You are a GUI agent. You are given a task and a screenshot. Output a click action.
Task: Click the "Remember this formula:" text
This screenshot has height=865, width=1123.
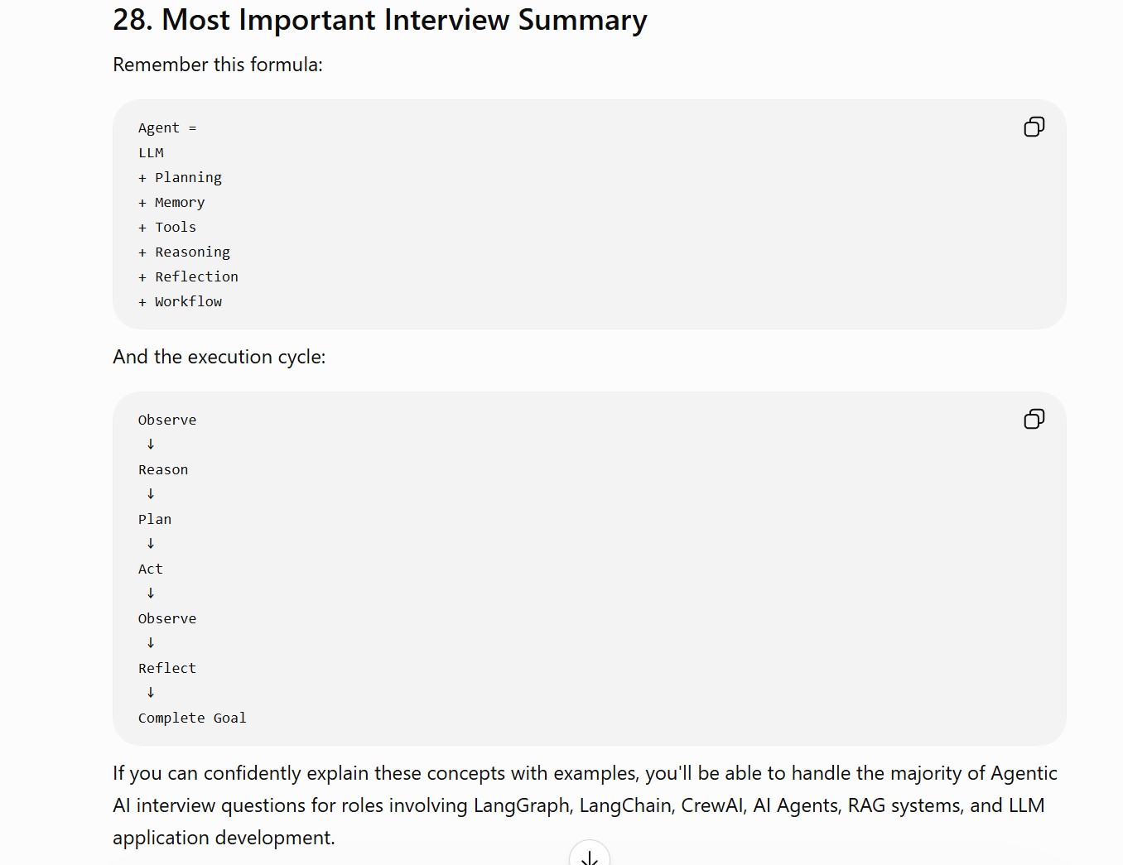click(x=218, y=65)
